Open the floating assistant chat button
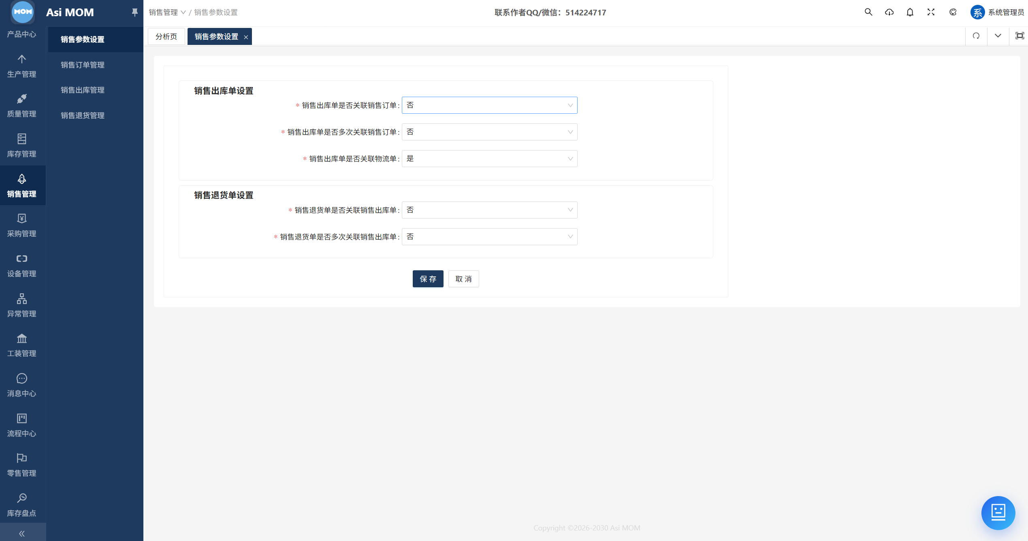1028x541 pixels. pos(998,513)
